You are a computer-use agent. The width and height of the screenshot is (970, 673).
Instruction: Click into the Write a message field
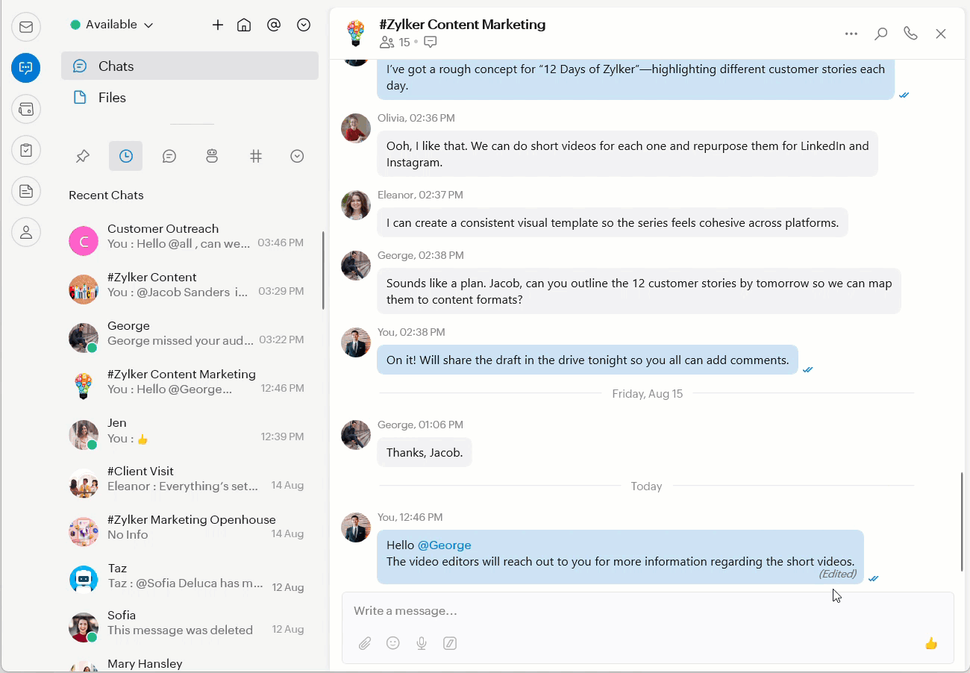click(648, 611)
